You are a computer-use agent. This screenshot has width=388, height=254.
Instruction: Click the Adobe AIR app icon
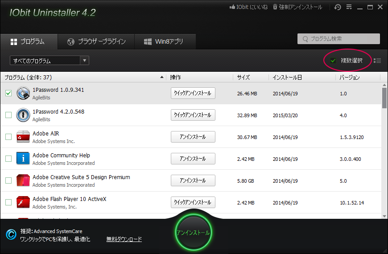coord(23,137)
